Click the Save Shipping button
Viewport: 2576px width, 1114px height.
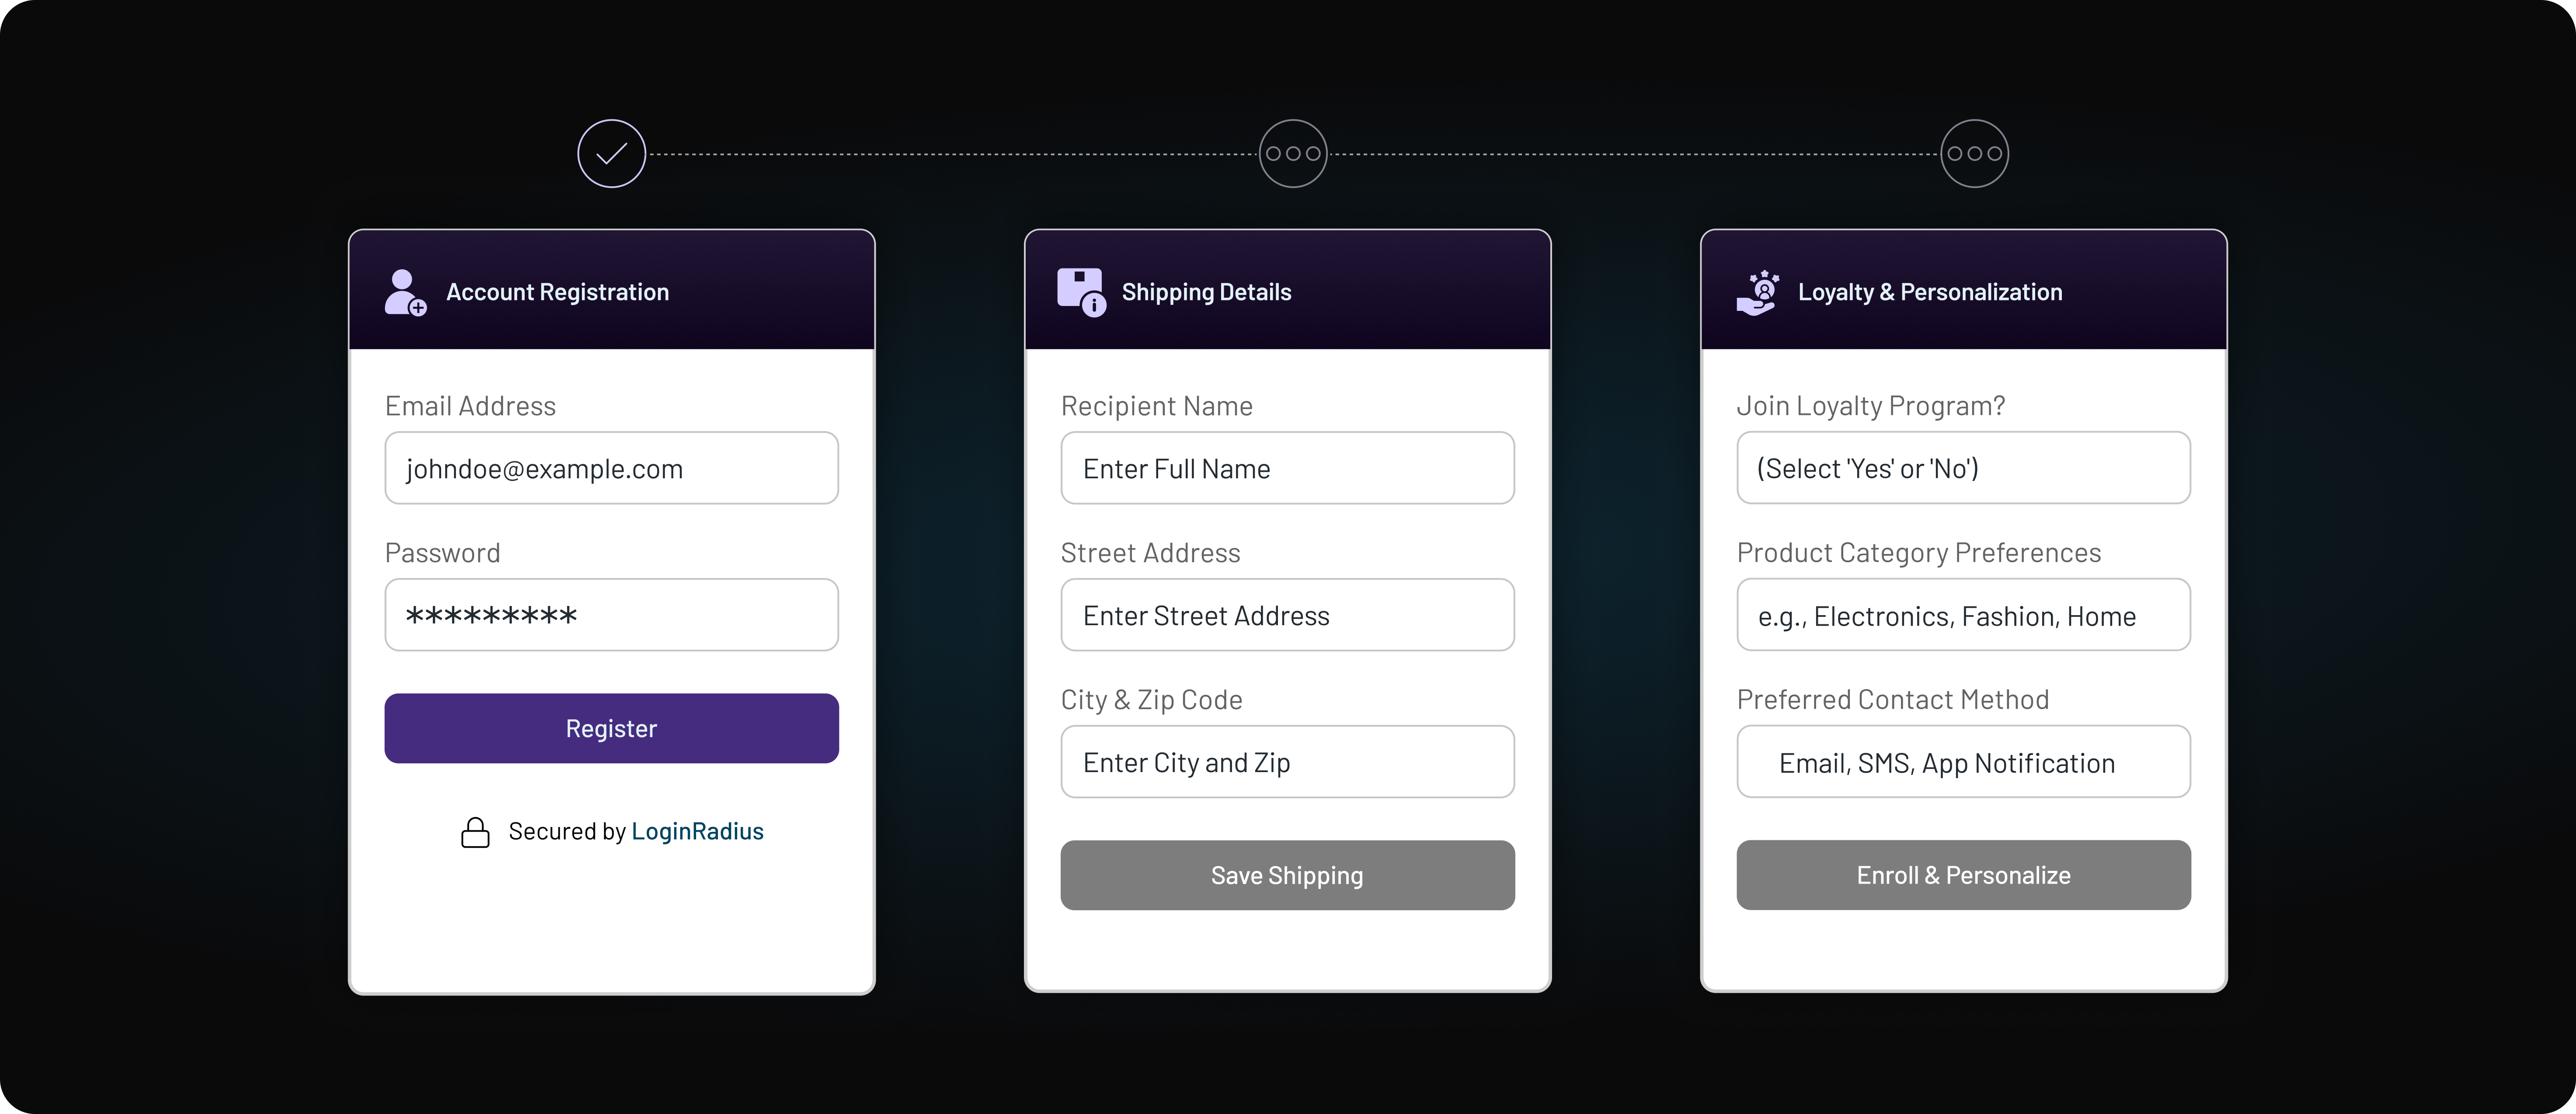(1287, 875)
